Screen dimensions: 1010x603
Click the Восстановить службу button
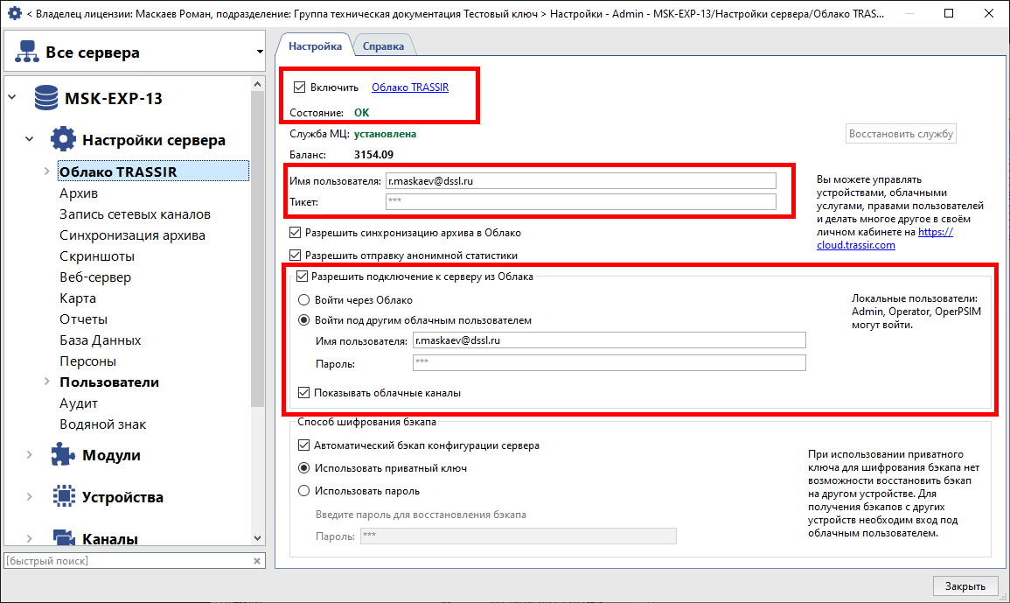(901, 134)
